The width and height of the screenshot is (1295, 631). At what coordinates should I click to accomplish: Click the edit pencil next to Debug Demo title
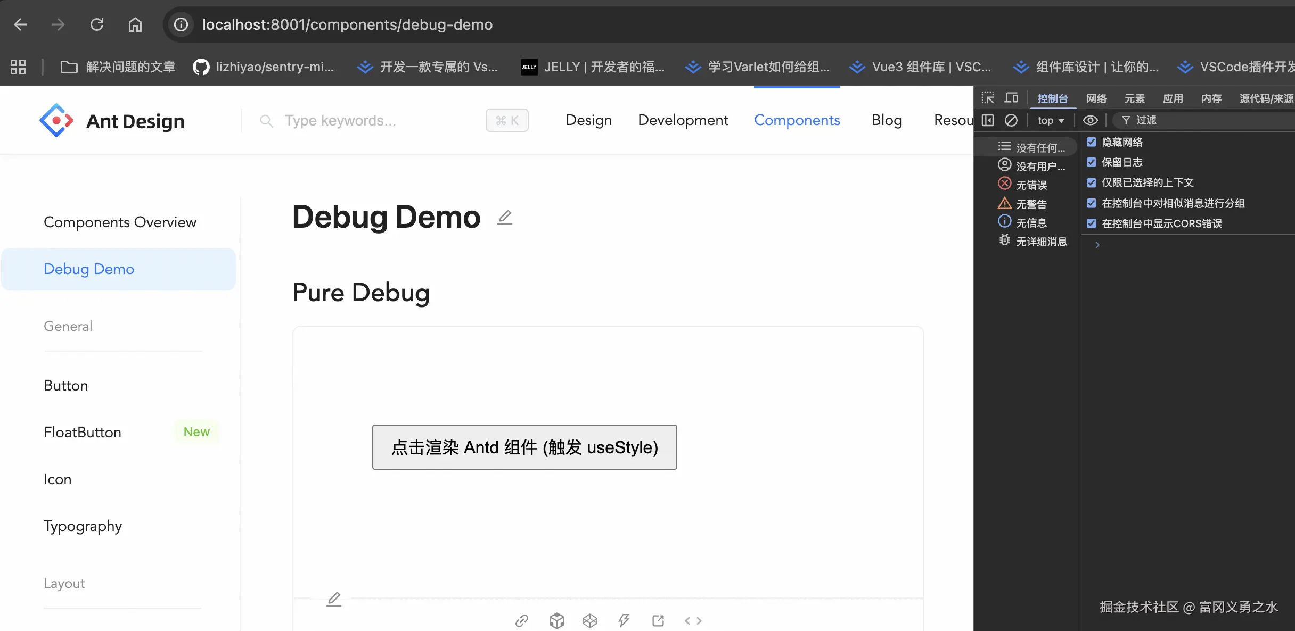point(505,217)
